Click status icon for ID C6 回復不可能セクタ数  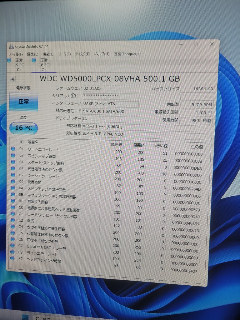pyautogui.click(x=13, y=239)
